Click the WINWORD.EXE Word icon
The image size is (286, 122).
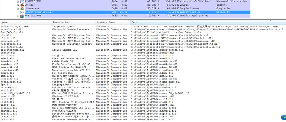coord(22,2)
